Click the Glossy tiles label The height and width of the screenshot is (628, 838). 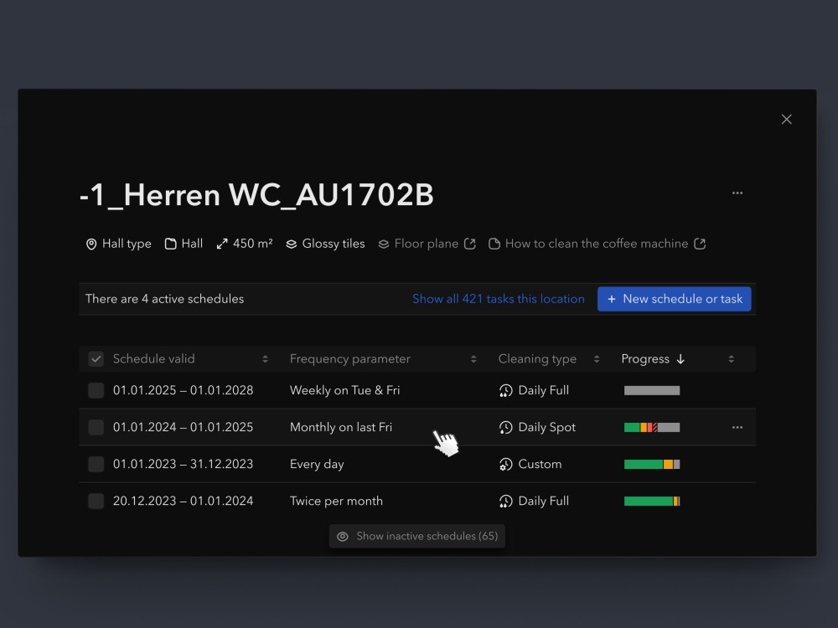[x=334, y=244]
